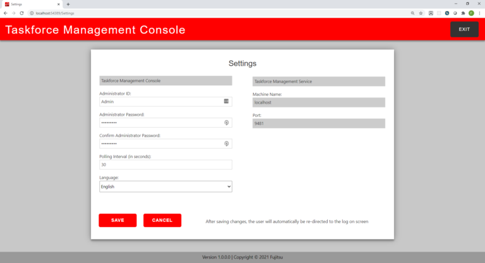Screen dimensions: 485x263
Task: Save the settings changes
Action: point(117,220)
